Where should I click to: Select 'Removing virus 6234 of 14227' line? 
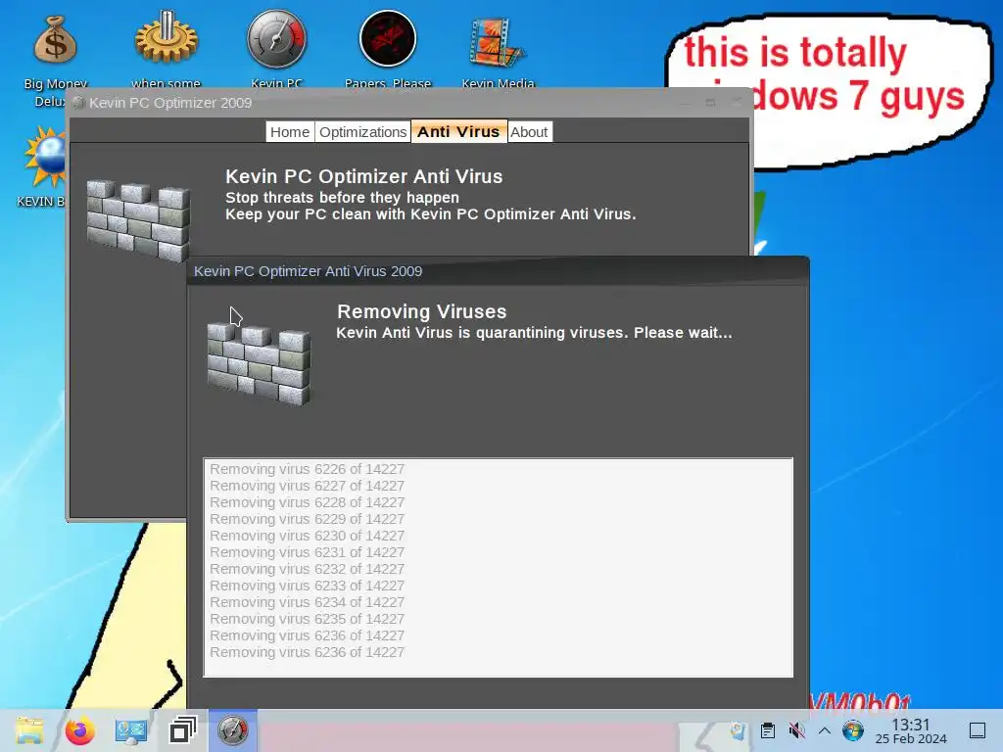(307, 602)
